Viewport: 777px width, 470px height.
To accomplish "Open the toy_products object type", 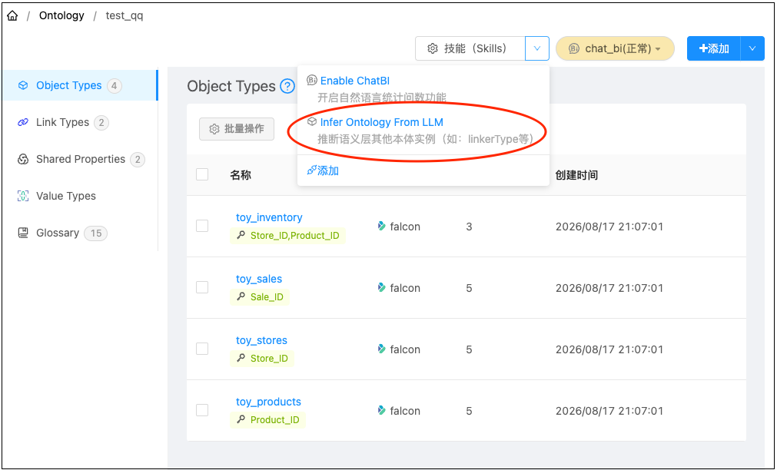I will tap(268, 402).
